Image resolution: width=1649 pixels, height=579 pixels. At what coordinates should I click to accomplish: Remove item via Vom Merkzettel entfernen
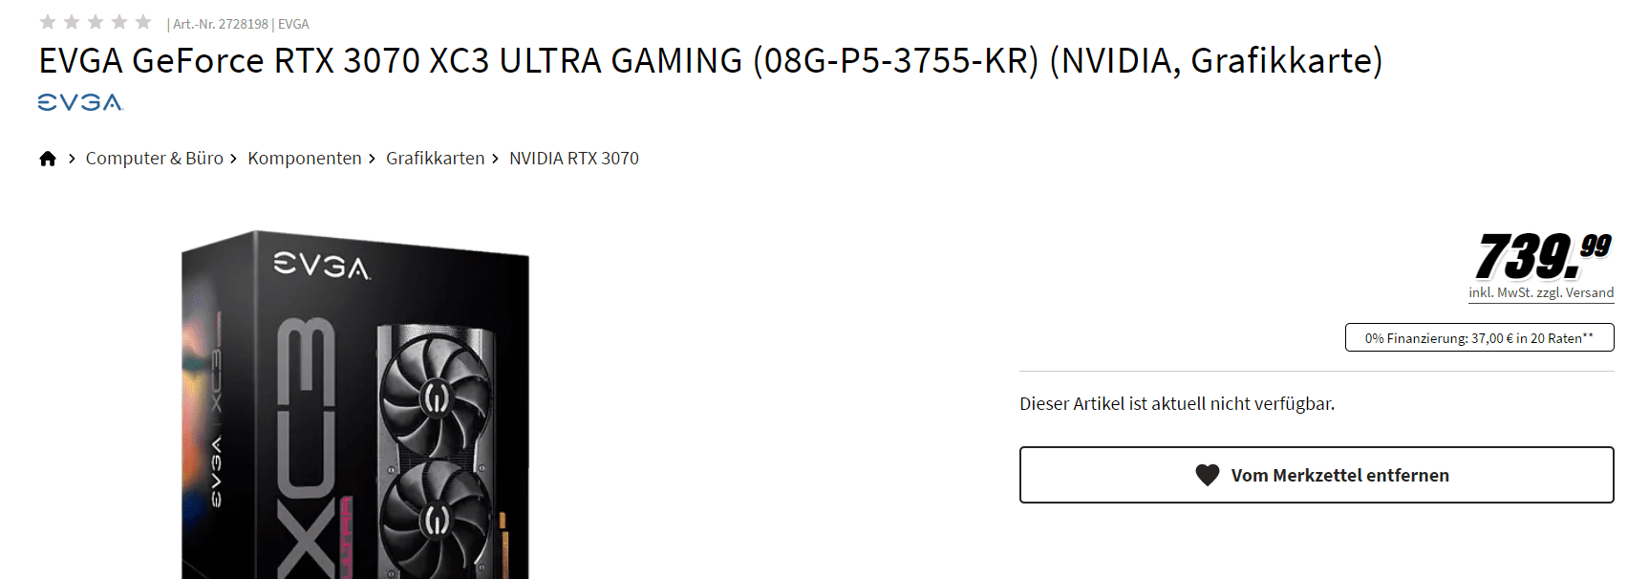coord(1317,475)
